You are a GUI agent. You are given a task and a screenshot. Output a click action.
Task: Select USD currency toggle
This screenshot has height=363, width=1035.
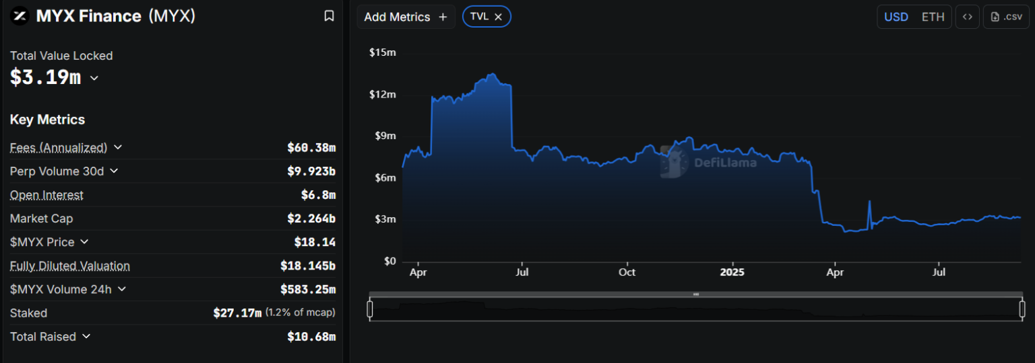click(896, 17)
